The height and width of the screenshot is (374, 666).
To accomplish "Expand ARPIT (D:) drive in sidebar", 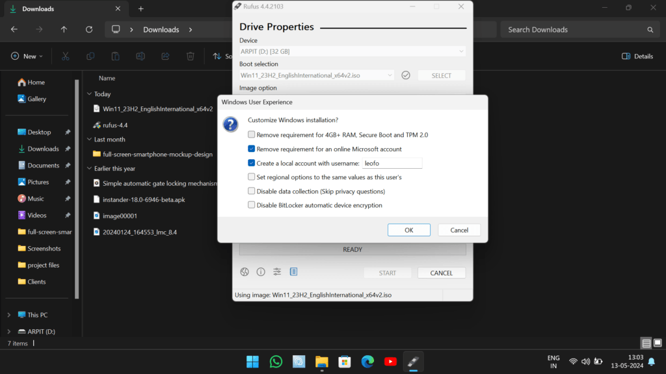I will [x=9, y=331].
